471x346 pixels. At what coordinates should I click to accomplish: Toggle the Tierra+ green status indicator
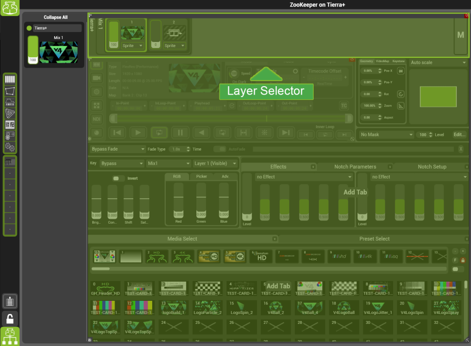click(29, 28)
